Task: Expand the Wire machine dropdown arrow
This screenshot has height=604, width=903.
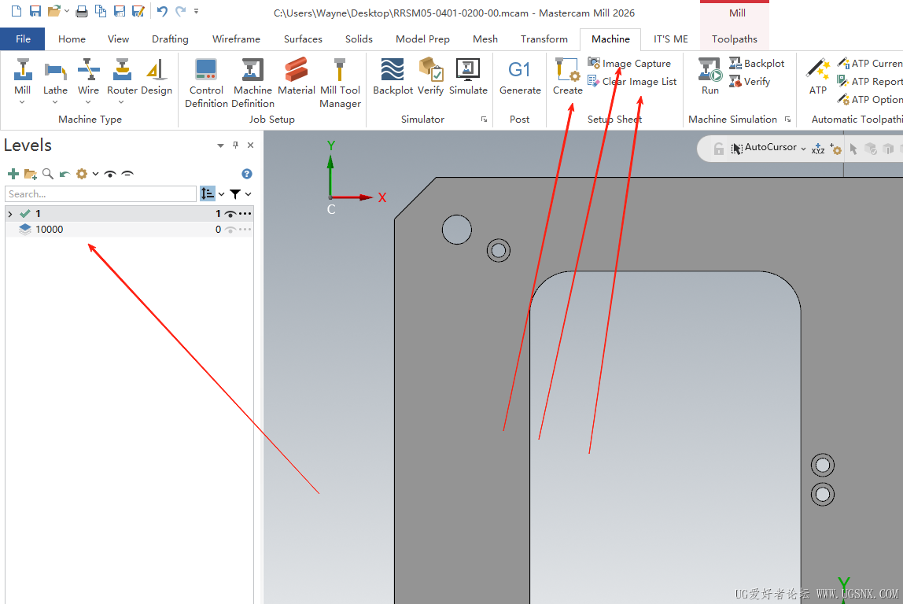Action: click(88, 102)
